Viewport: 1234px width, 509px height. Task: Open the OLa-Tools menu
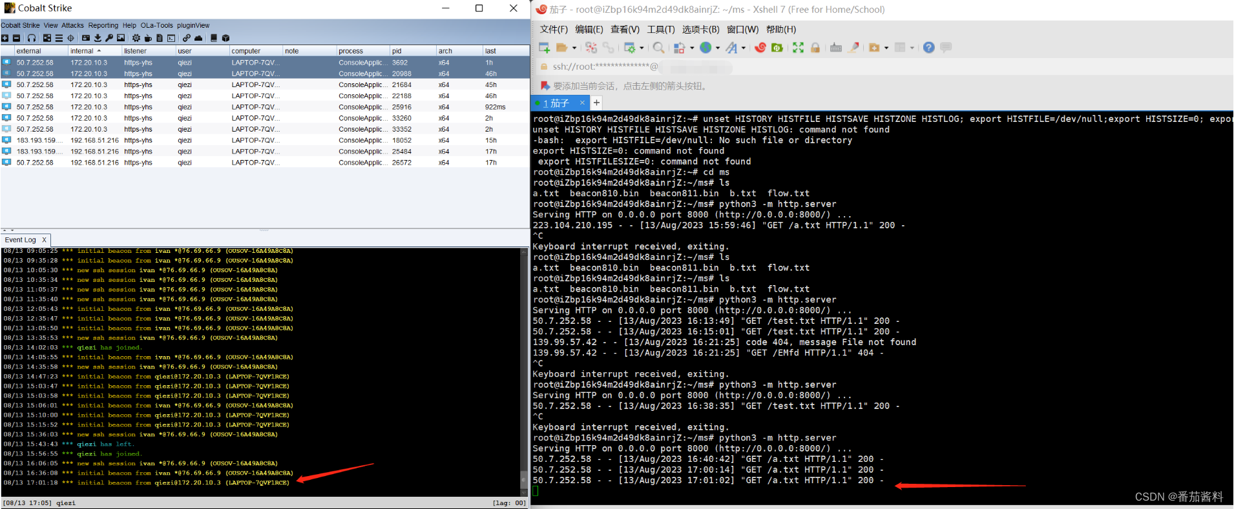157,25
